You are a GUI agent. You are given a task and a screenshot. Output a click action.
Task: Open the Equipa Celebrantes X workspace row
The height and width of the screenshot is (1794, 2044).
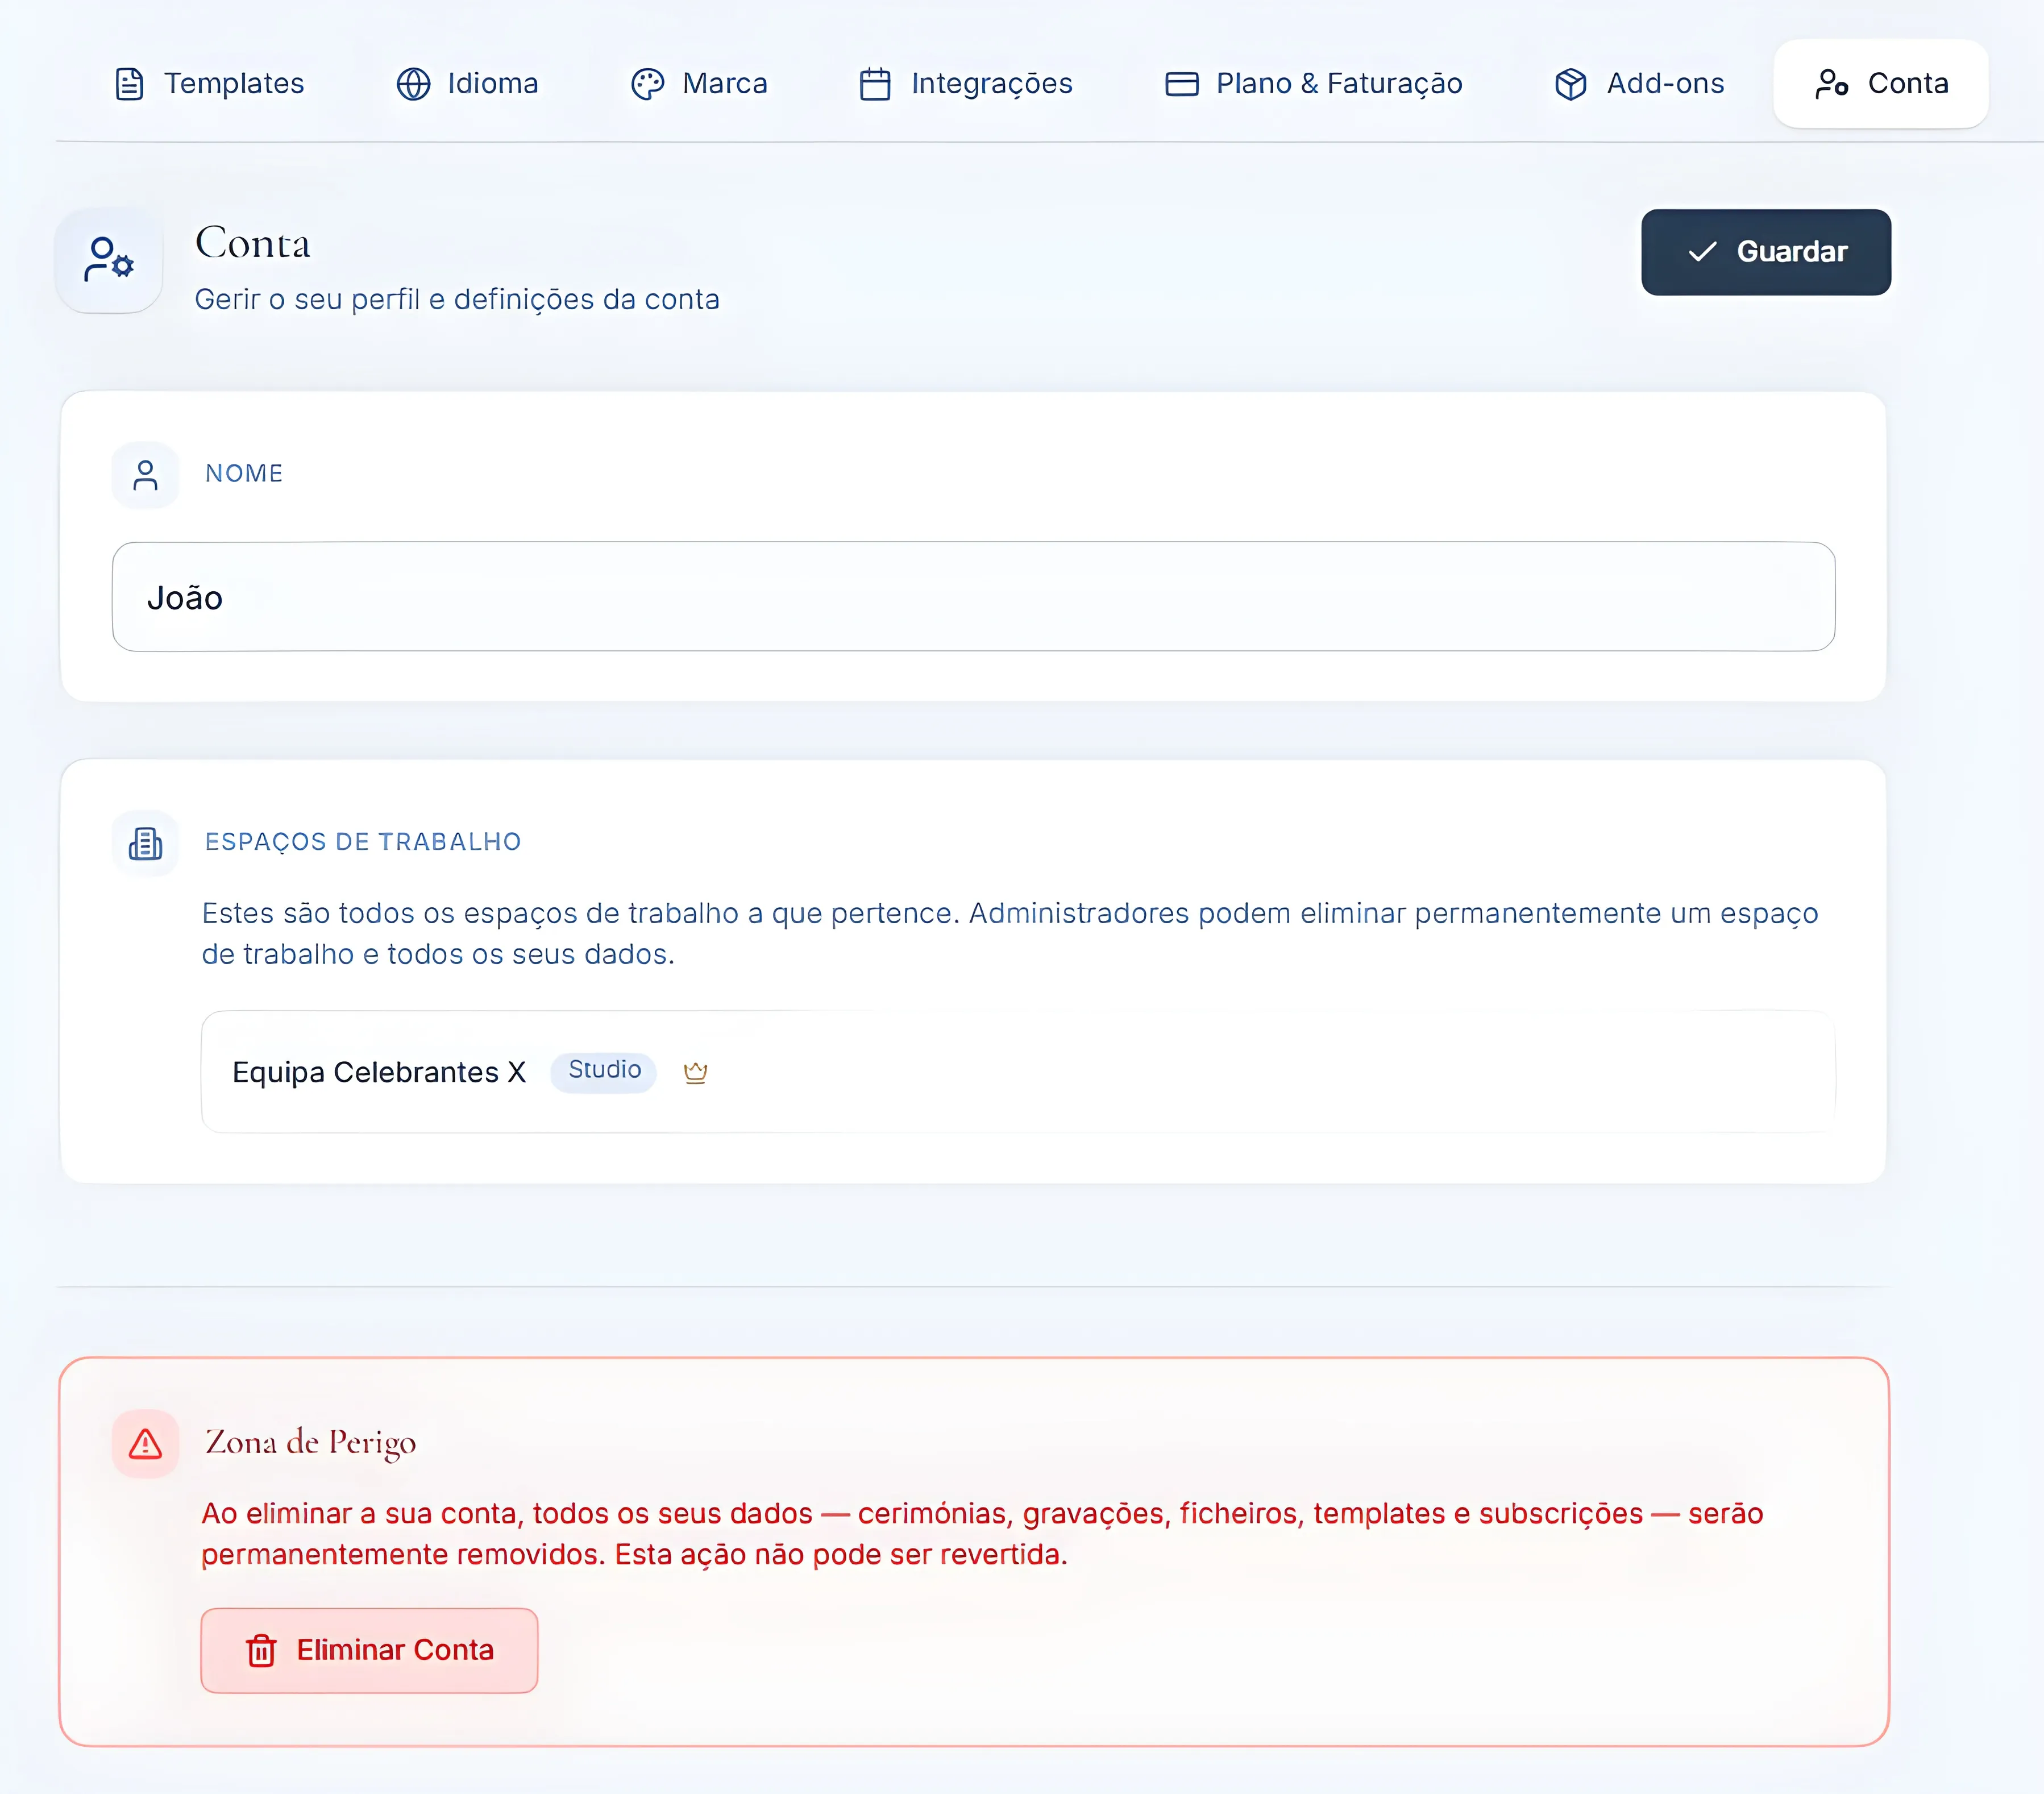1018,1071
